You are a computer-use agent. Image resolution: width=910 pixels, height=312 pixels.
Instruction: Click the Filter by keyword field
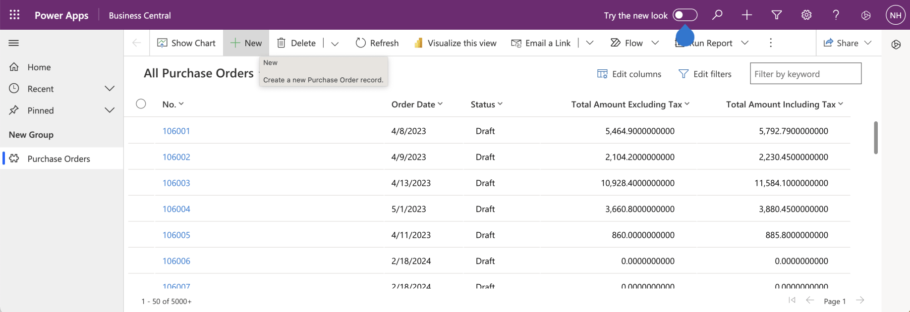(805, 74)
